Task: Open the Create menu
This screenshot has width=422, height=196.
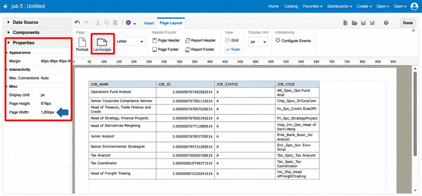Action: pos(364,6)
